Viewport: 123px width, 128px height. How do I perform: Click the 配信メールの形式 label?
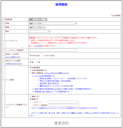pos(12,54)
